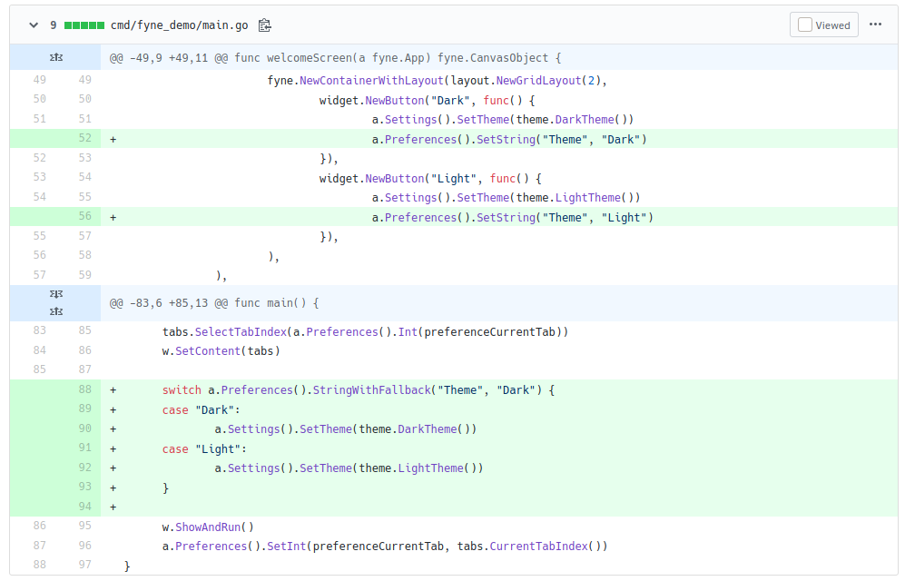This screenshot has width=905, height=581.
Task: Click the plus sign on line 56
Action: pyautogui.click(x=113, y=218)
